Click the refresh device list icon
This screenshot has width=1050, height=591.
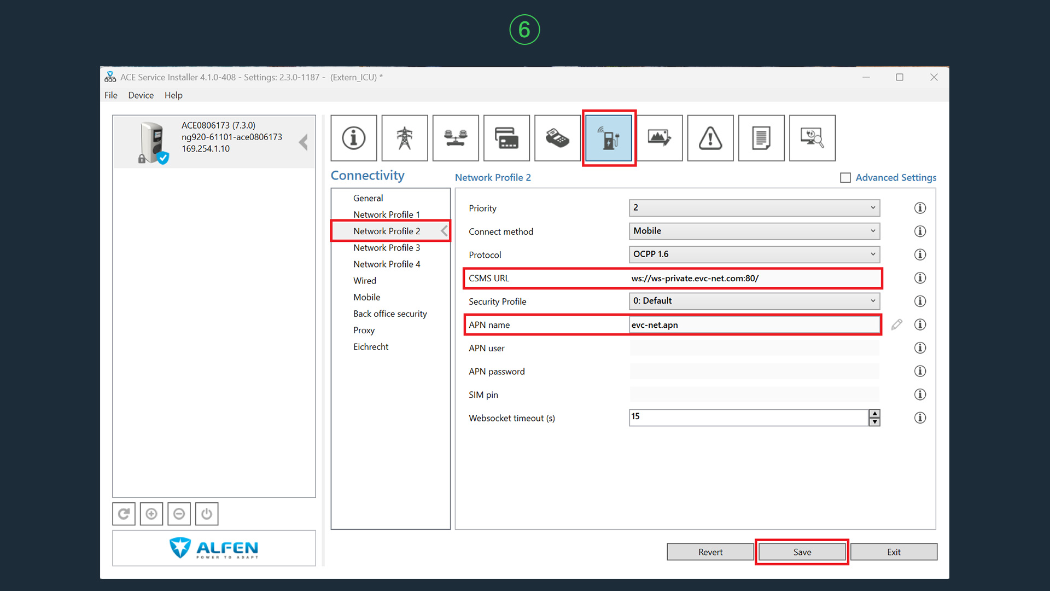coord(124,514)
